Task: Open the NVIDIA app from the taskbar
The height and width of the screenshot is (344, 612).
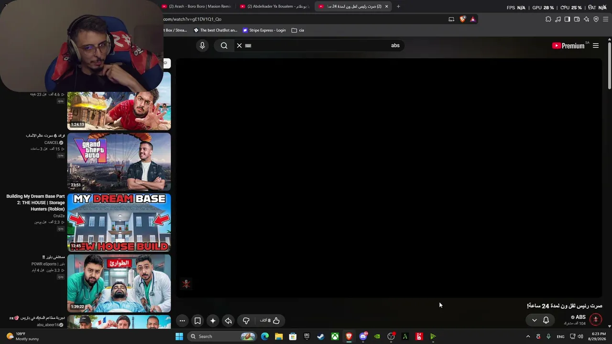Action: [377, 336]
